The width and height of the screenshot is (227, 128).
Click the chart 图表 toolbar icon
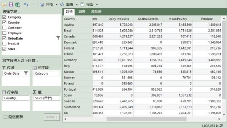coord(62,5)
